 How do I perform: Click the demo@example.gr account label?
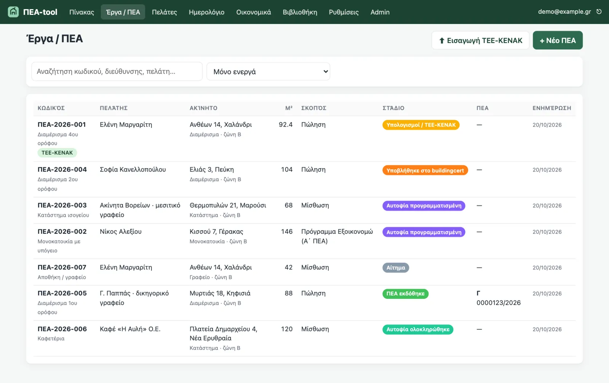click(564, 12)
